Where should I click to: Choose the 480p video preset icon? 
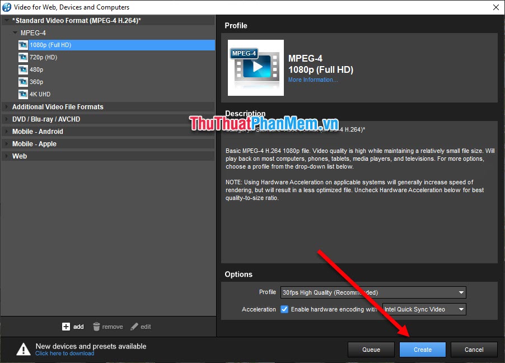[23, 69]
